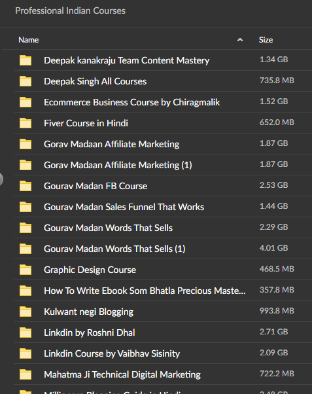Click the Professional Indian Courses breadcrumb title
Viewport: 312px width, 394px height.
(x=71, y=10)
